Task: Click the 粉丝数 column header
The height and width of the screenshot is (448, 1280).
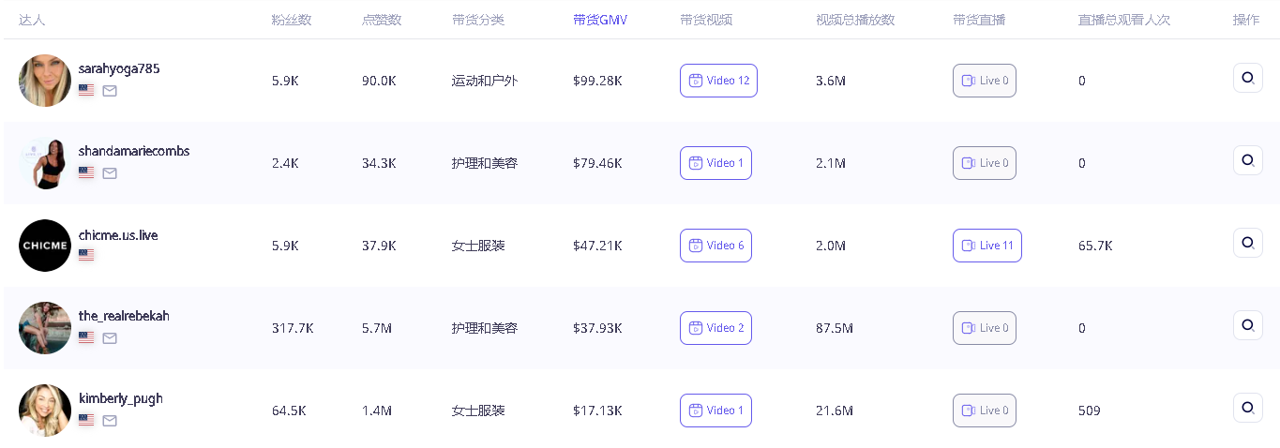Action: pyautogui.click(x=292, y=20)
